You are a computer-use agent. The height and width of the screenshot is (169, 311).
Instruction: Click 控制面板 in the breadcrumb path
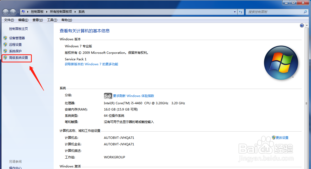tap(37, 12)
